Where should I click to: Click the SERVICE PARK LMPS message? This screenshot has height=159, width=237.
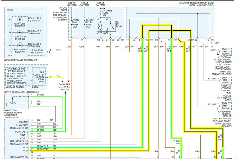(16, 83)
